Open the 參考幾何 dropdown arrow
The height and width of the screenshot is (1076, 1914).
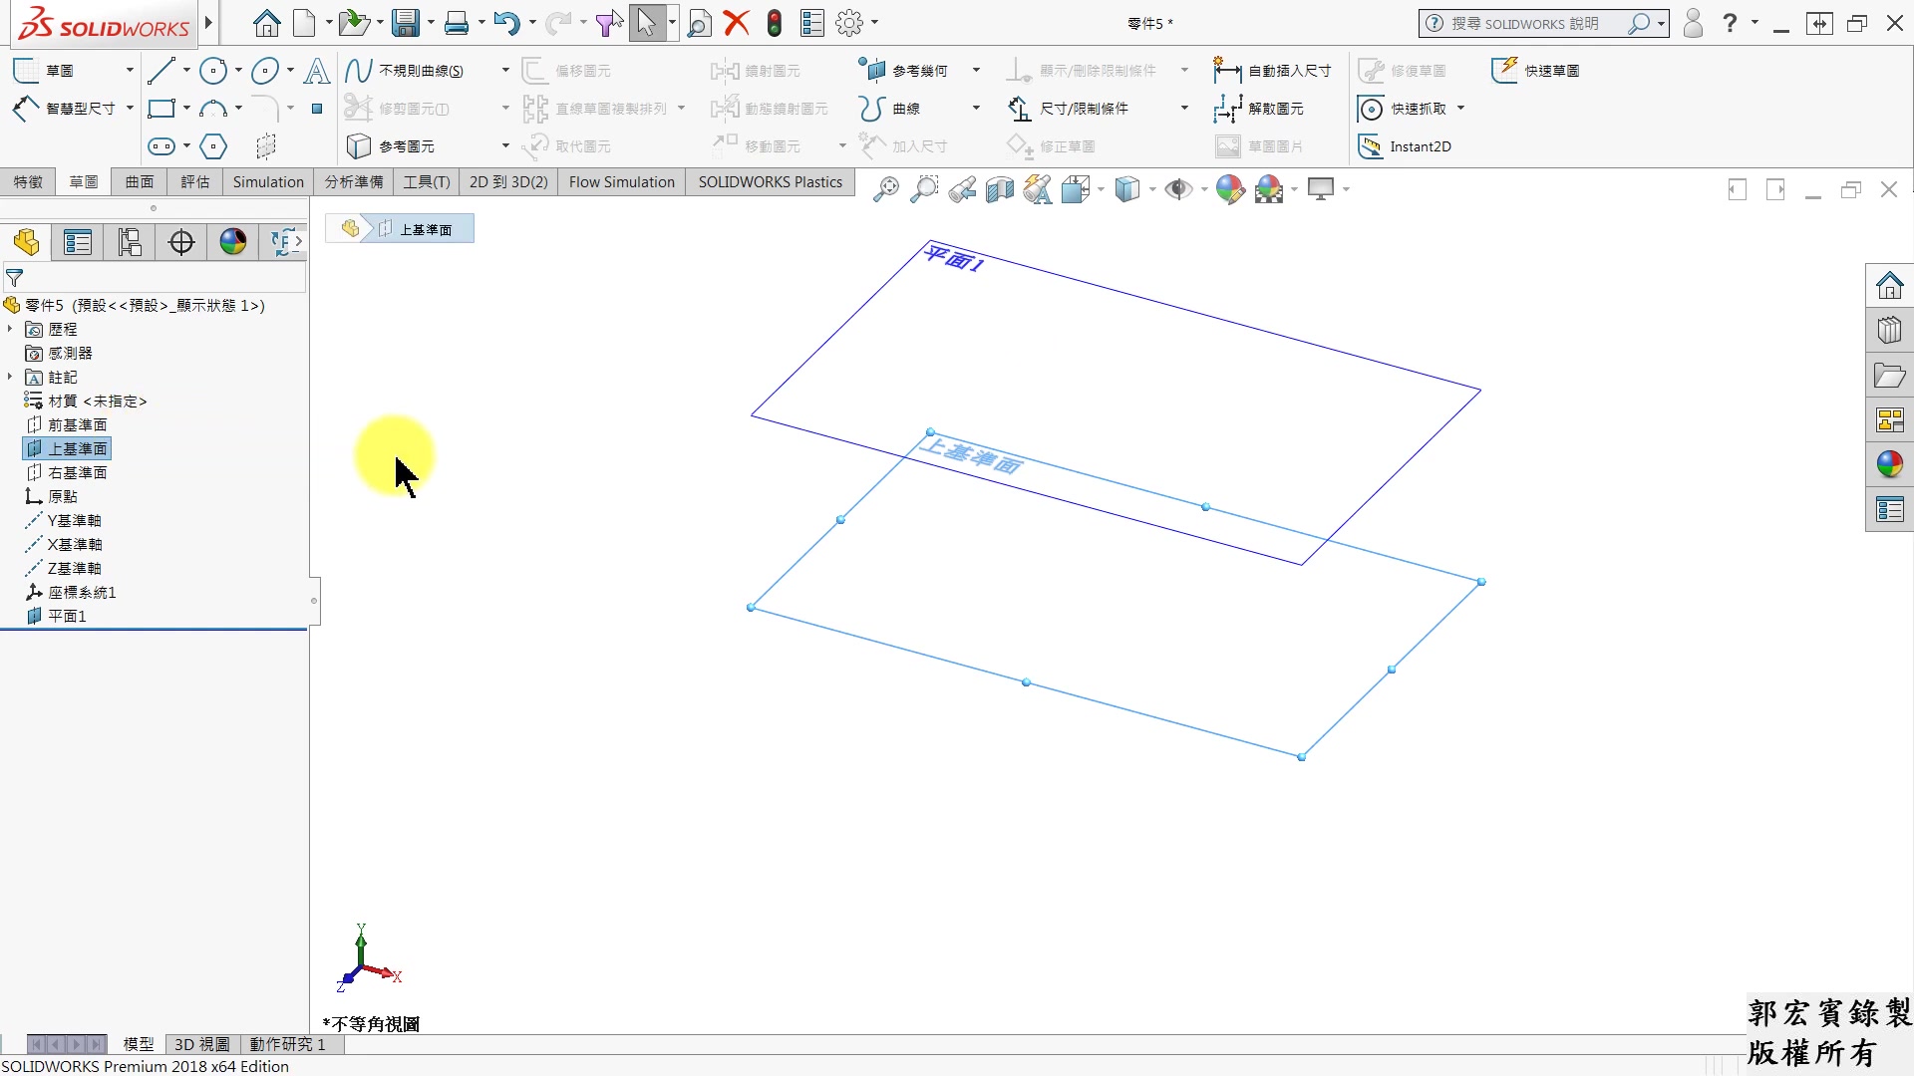click(x=975, y=69)
